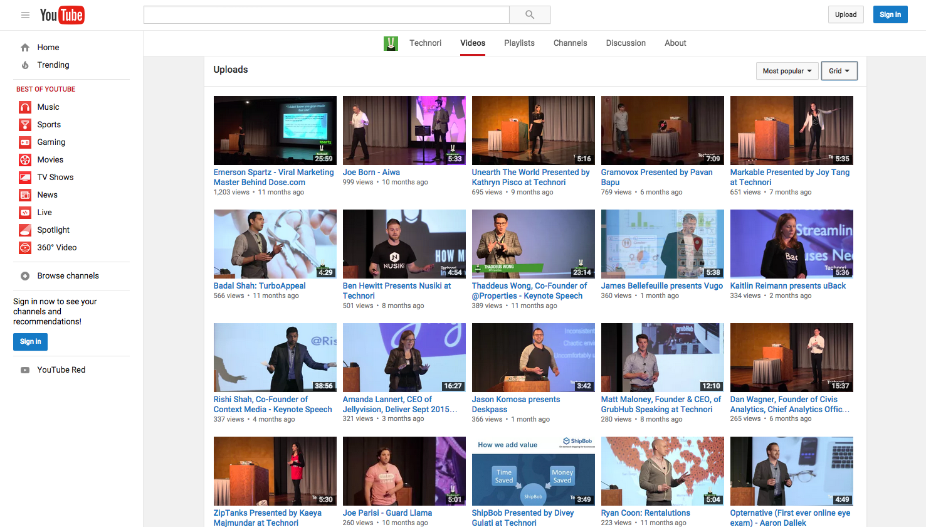Click the search input field
Screen dimensions: 926x527
[327, 14]
